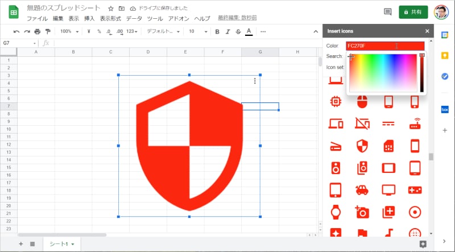Screen dimensions: 455x252
Task: Click inside the rainbow color picker gradient
Action: [x=382, y=73]
